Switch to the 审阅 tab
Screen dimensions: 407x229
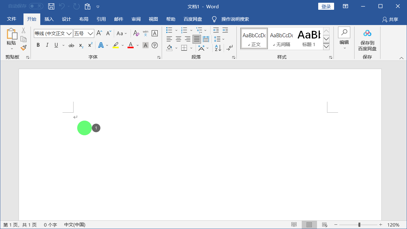[x=136, y=19]
